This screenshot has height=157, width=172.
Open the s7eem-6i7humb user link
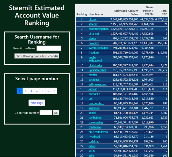click(x=98, y=48)
